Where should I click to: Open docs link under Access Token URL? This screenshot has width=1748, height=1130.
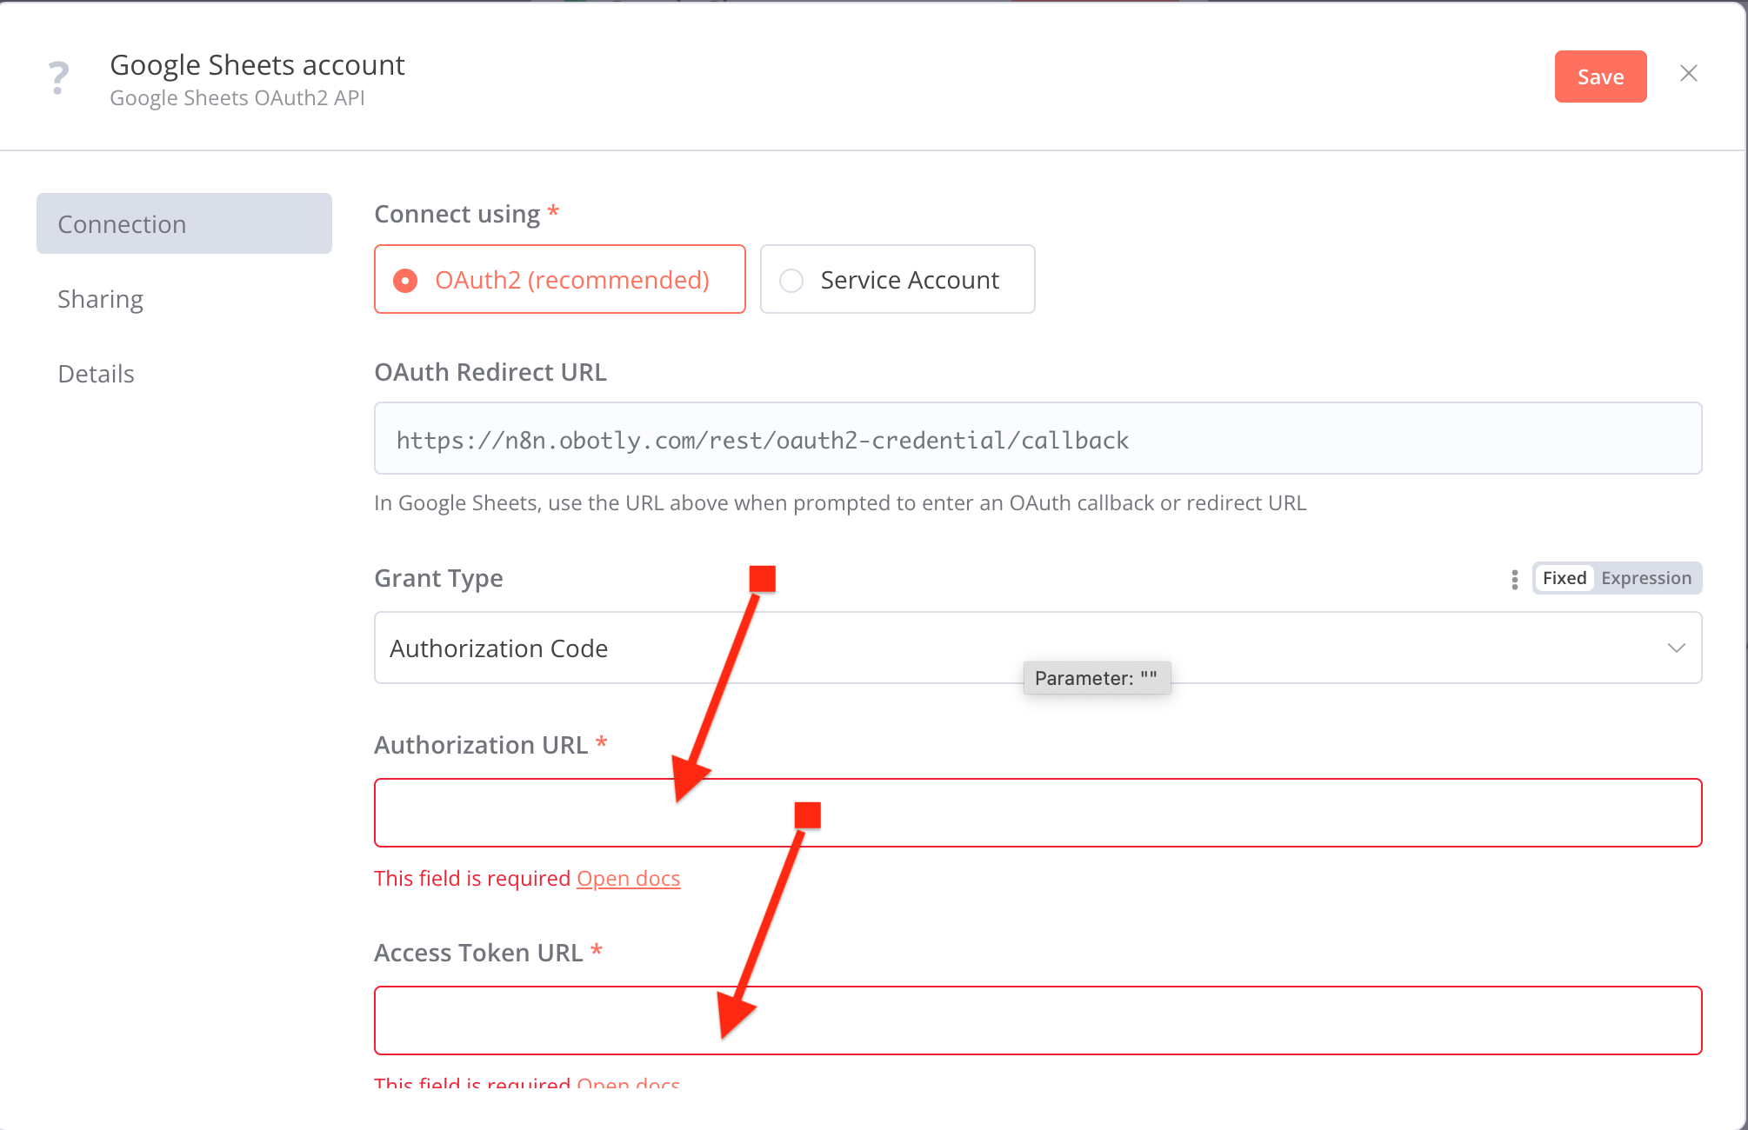628,1083
